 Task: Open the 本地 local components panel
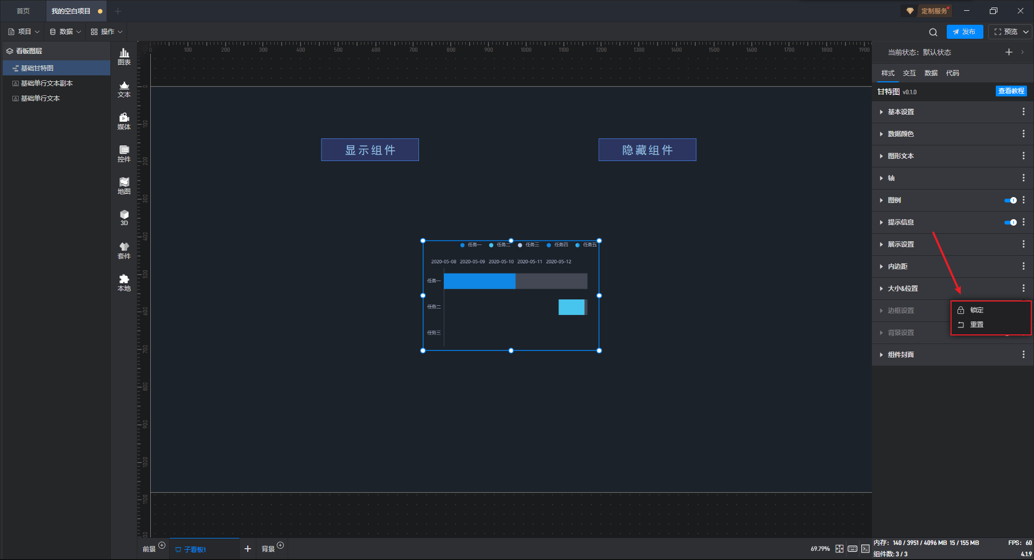point(124,283)
